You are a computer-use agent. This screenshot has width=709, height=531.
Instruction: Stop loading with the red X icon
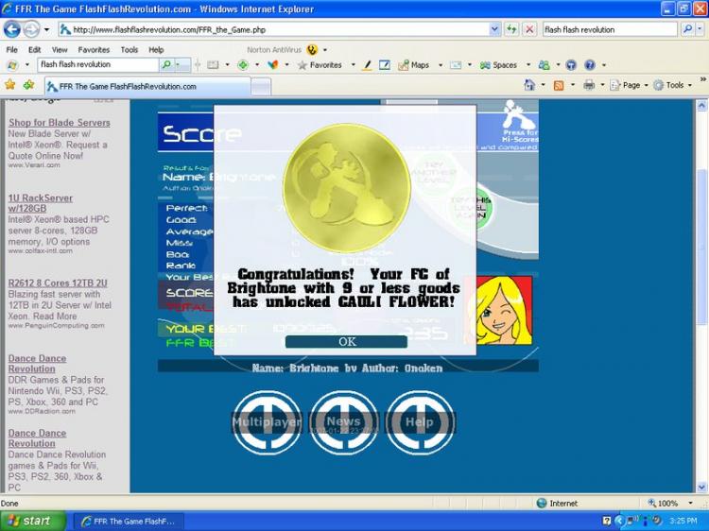(x=529, y=29)
